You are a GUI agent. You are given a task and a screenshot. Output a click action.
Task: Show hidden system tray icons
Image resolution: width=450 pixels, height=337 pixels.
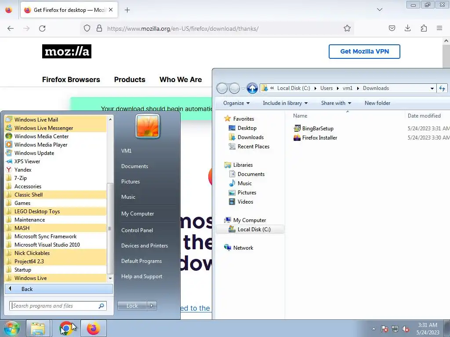374,329
